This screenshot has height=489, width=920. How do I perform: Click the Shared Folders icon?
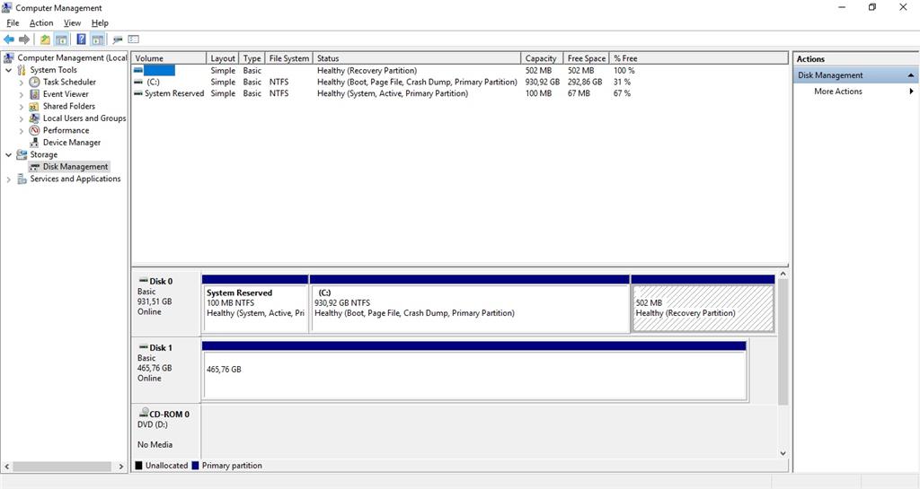pyautogui.click(x=35, y=106)
